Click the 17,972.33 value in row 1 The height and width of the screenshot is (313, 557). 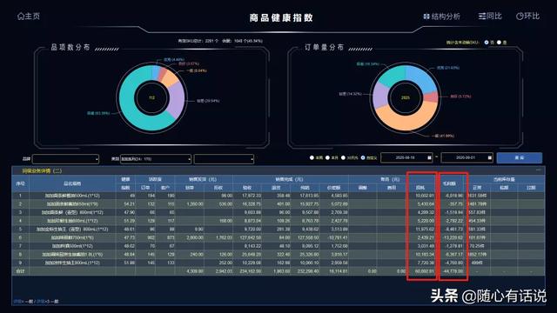click(252, 196)
